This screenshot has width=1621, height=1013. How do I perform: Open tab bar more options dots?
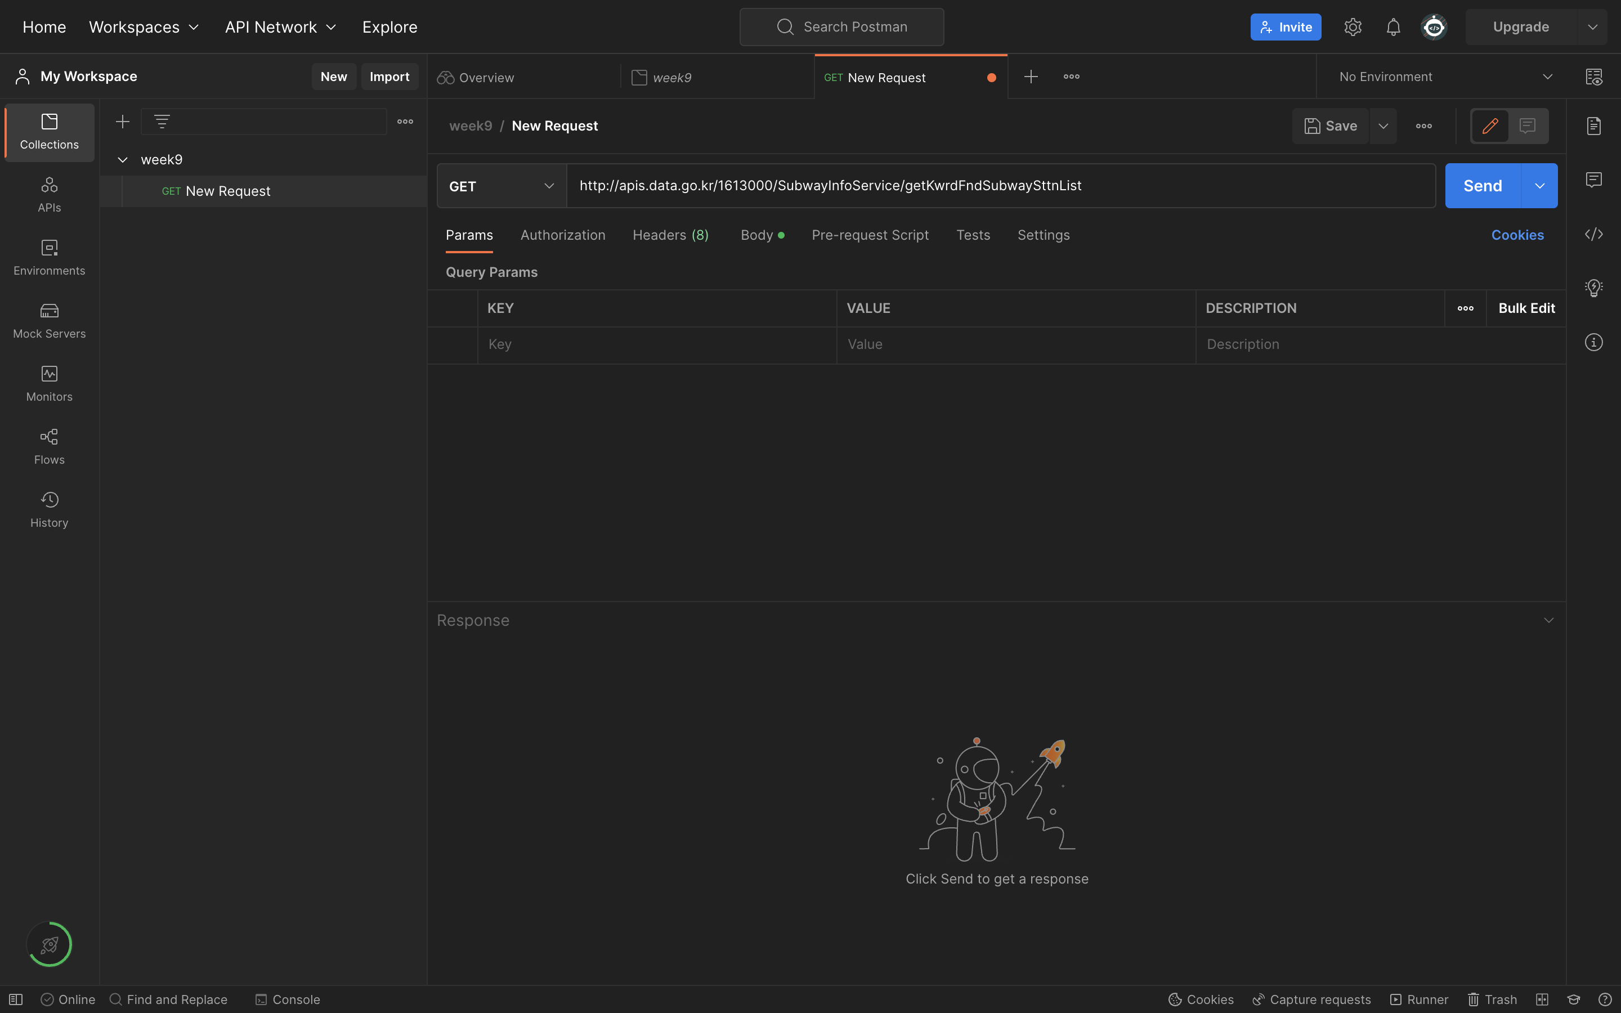click(x=1072, y=77)
